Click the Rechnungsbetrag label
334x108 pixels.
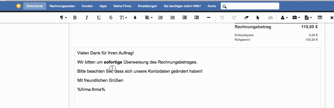pos(253,27)
